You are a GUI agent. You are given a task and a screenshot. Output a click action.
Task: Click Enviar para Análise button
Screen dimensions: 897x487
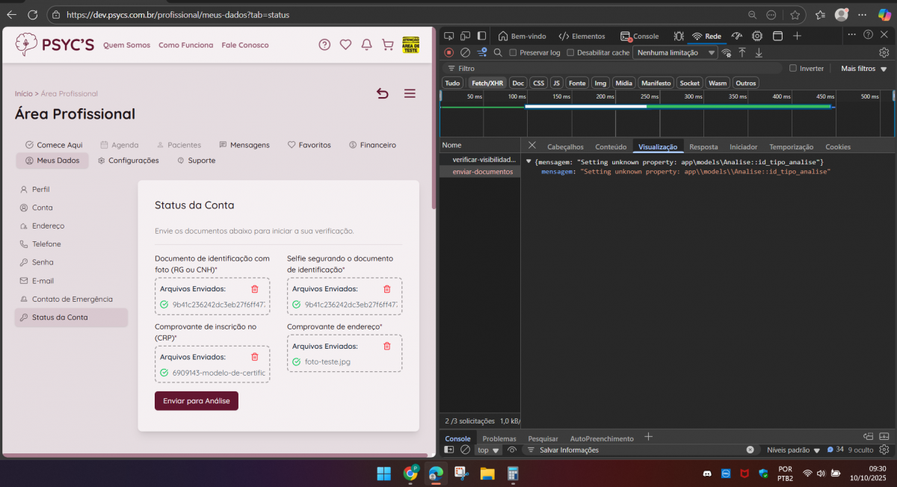click(x=196, y=401)
